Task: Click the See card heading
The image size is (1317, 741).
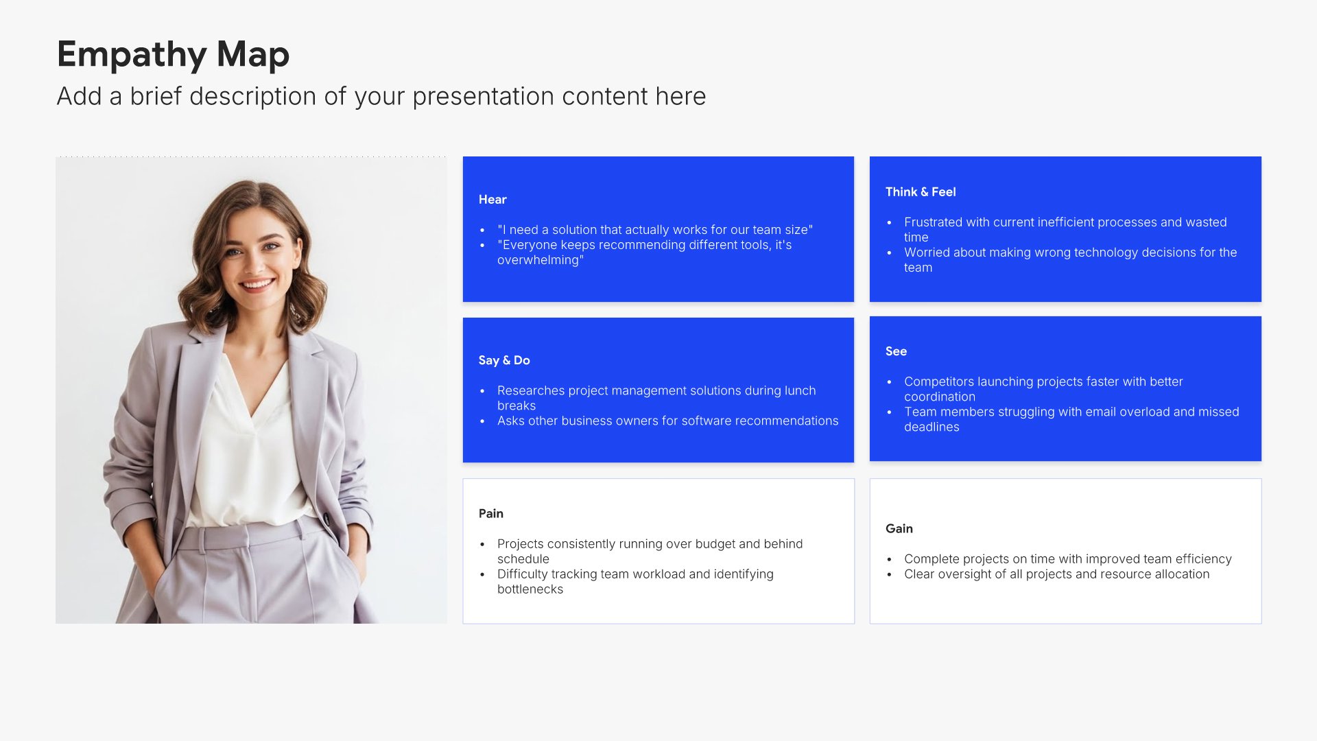Action: pyautogui.click(x=896, y=351)
